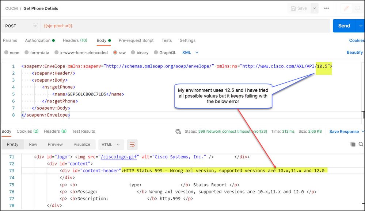Screen dimensions: 365x211
Task: Open the Send button dropdown arrow
Action: point(361,26)
